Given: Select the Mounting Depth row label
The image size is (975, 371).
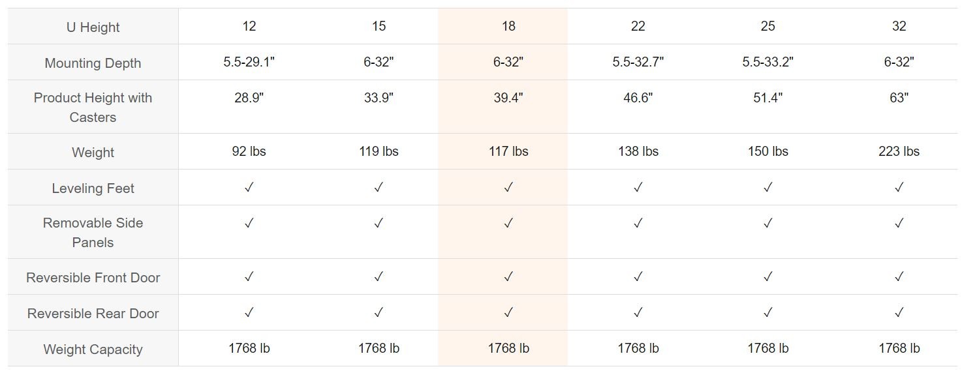Looking at the screenshot, I should coord(93,63).
